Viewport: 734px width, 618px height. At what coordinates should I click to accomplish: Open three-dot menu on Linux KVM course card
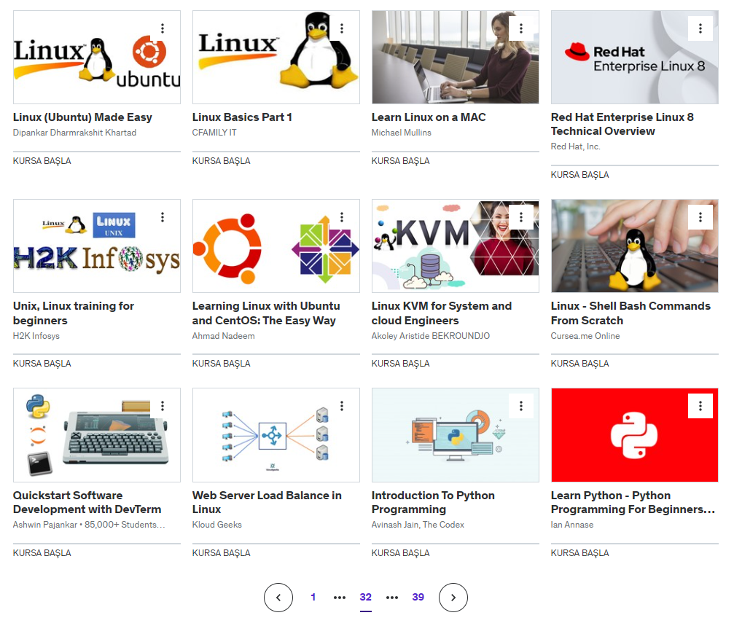[x=521, y=217]
